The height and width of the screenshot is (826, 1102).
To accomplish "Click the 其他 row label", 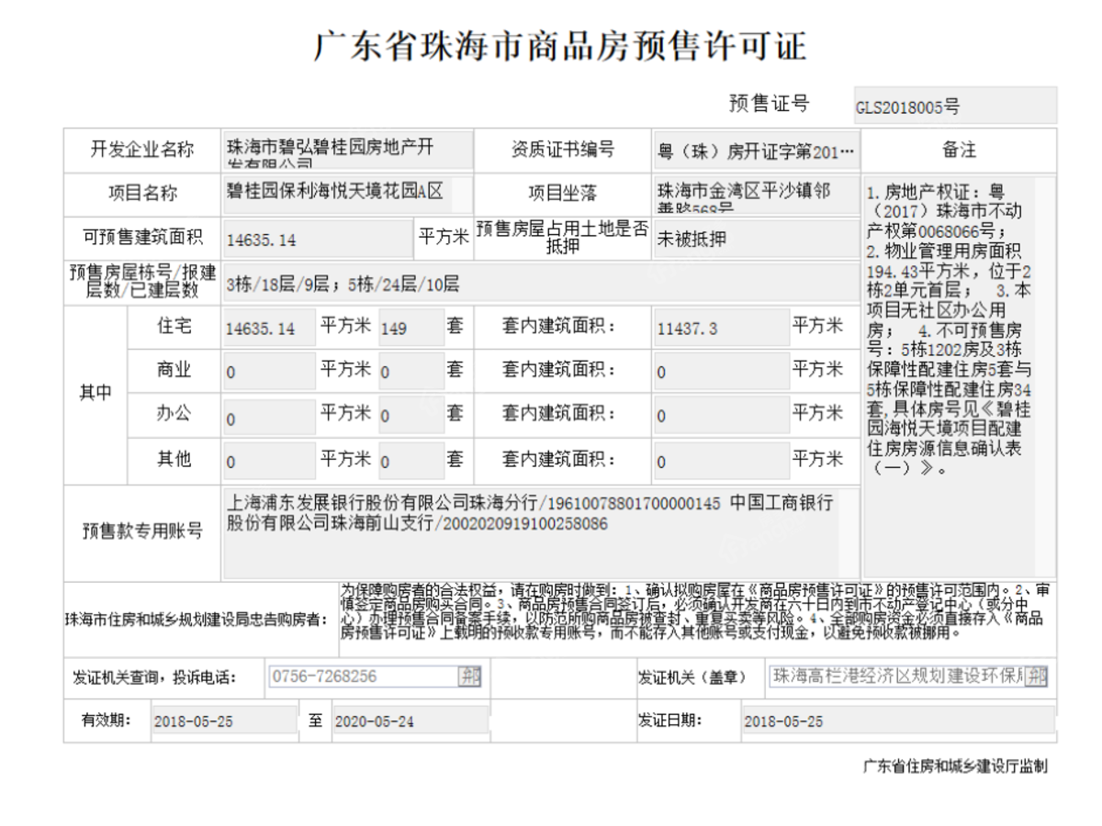I will [x=174, y=459].
